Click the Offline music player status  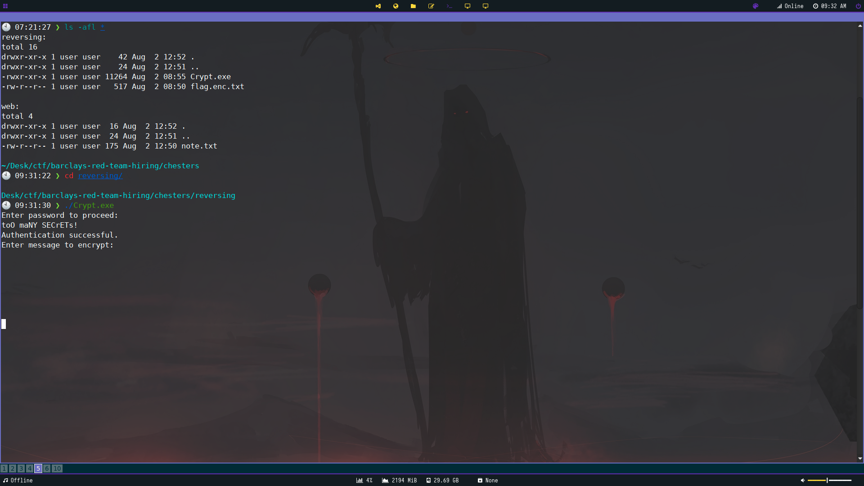(18, 481)
